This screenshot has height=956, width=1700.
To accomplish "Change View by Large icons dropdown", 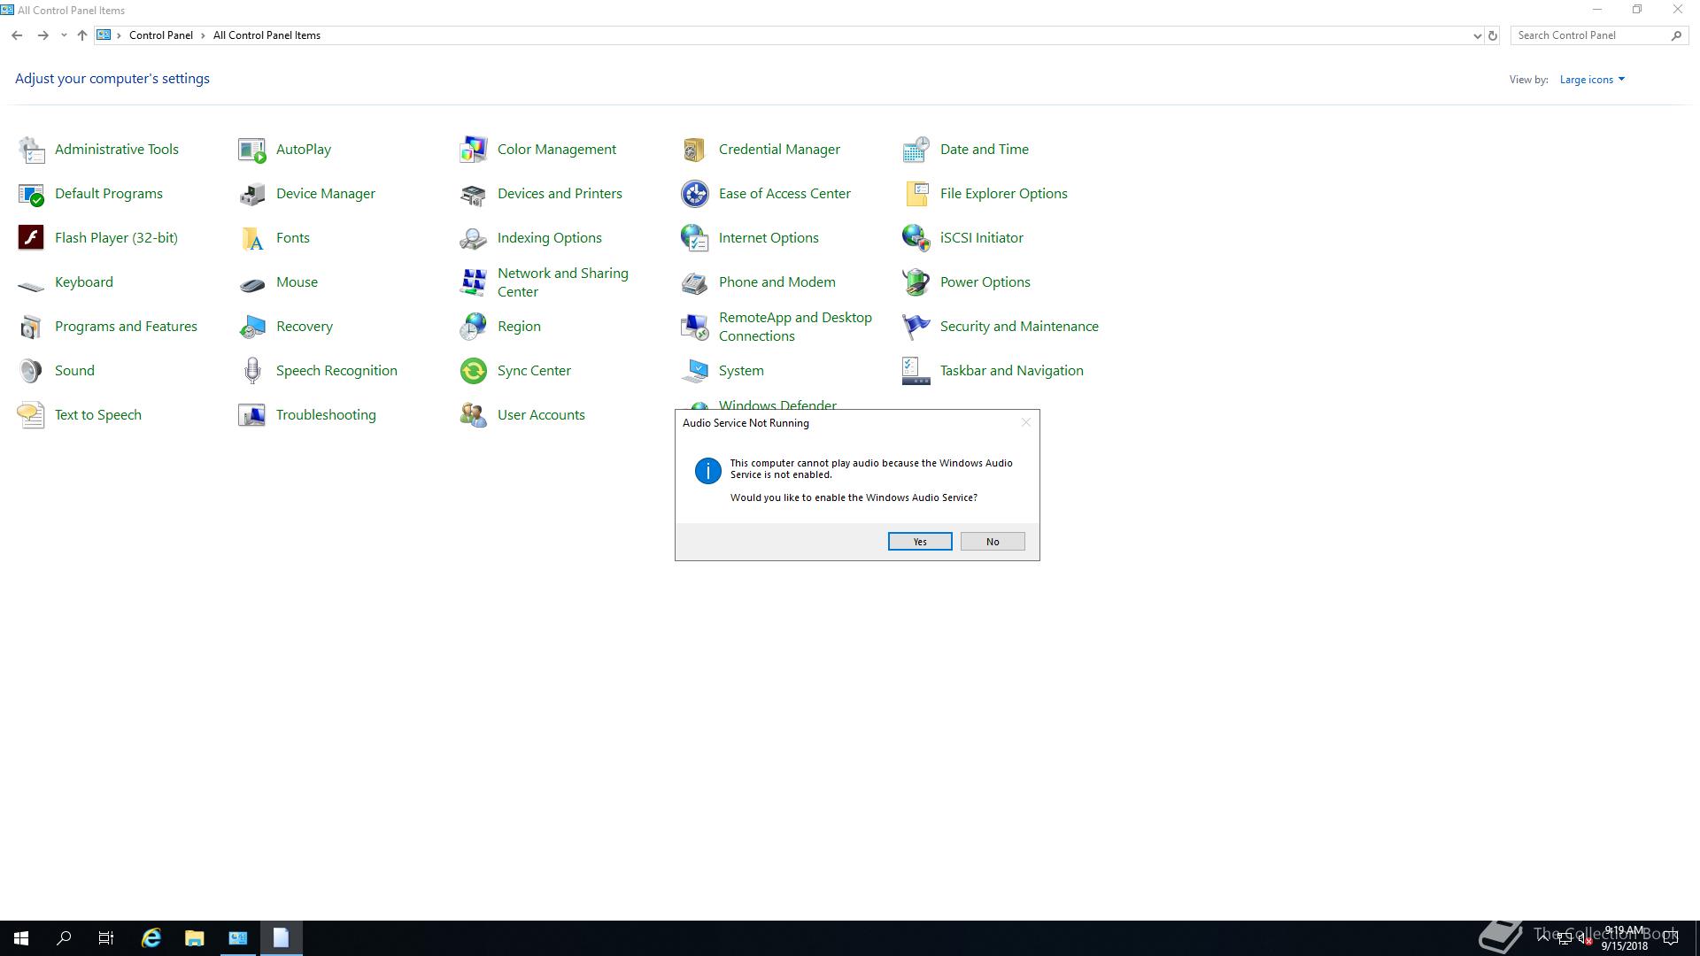I will pos(1592,80).
